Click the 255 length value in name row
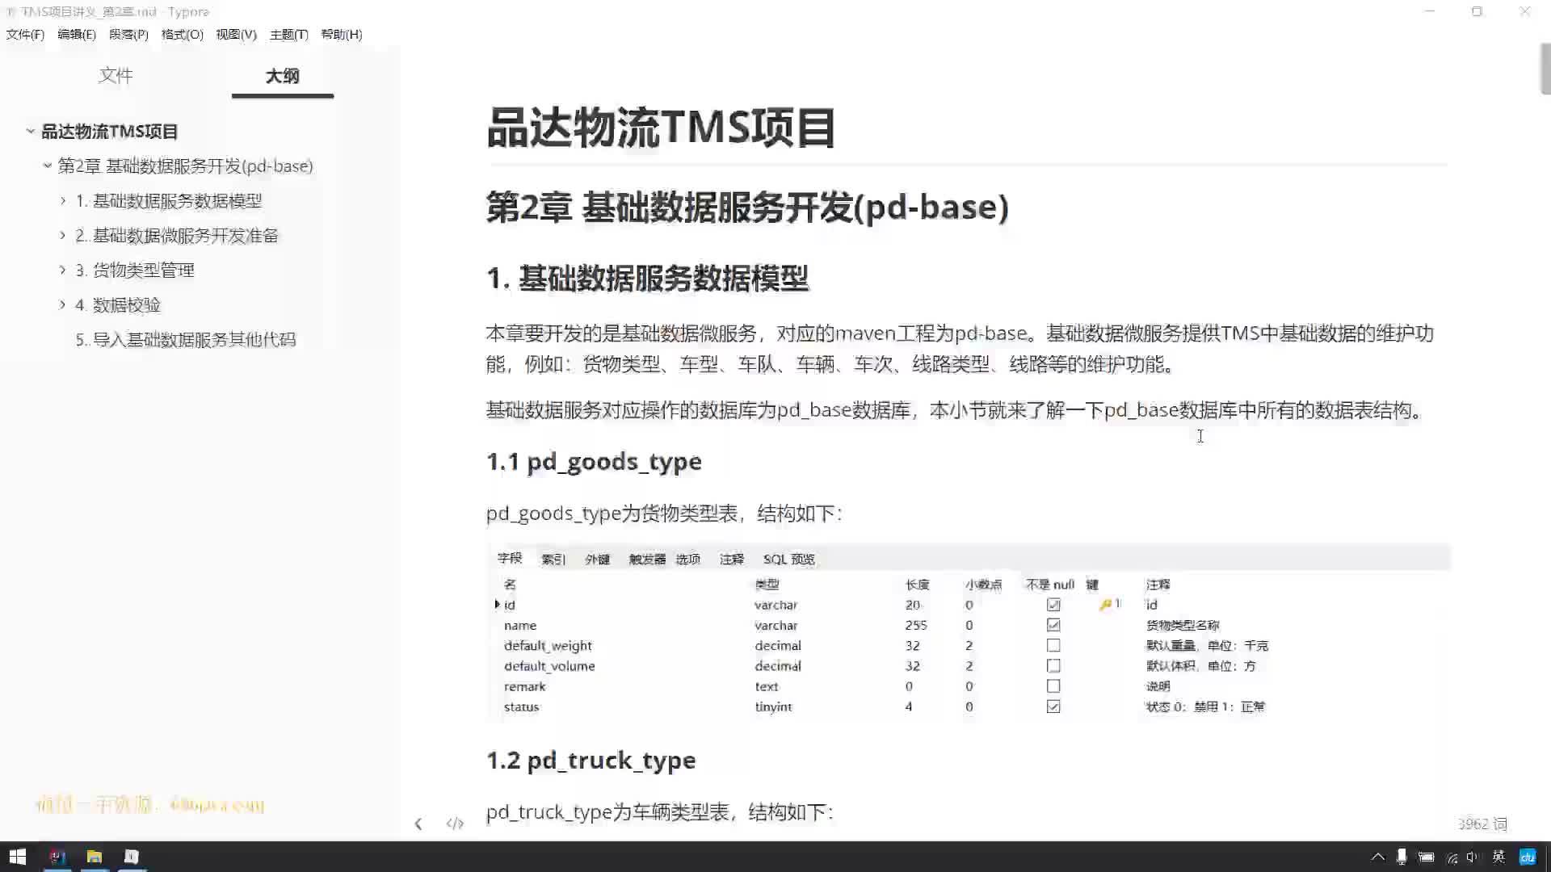Viewport: 1551px width, 872px height. tap(916, 625)
